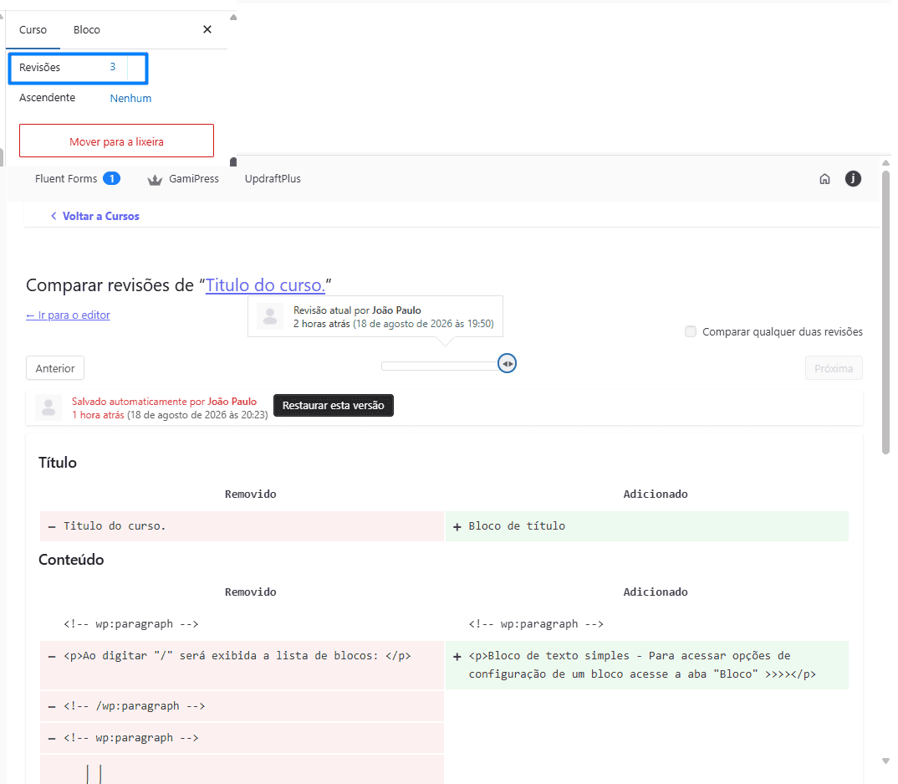Open the user avatar J icon
This screenshot has height=784, width=898.
(x=854, y=179)
